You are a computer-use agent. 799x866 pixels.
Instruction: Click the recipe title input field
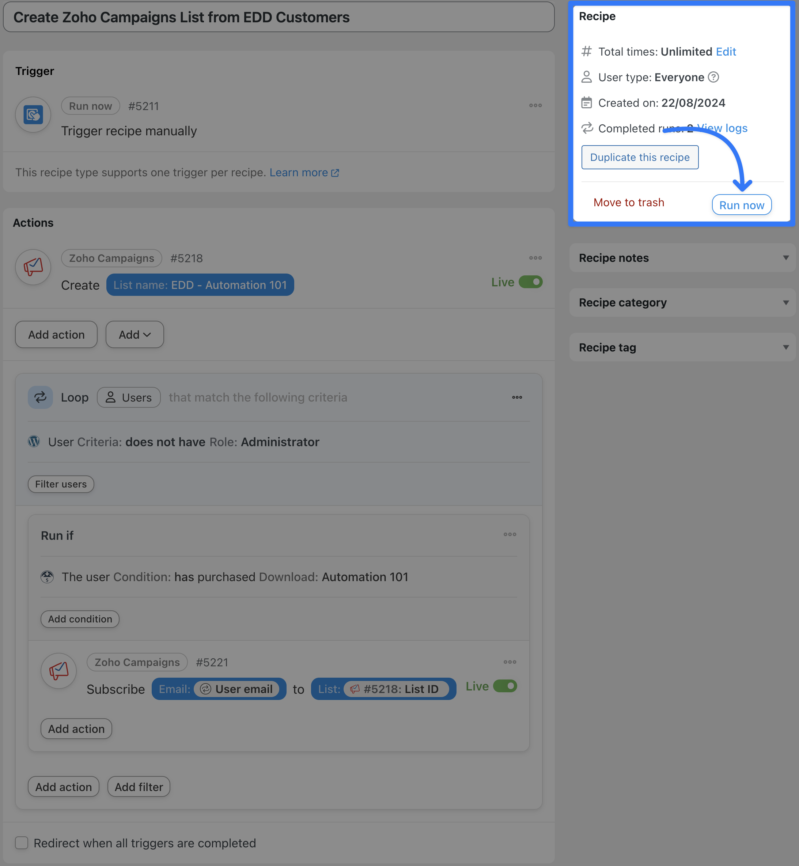pos(279,17)
